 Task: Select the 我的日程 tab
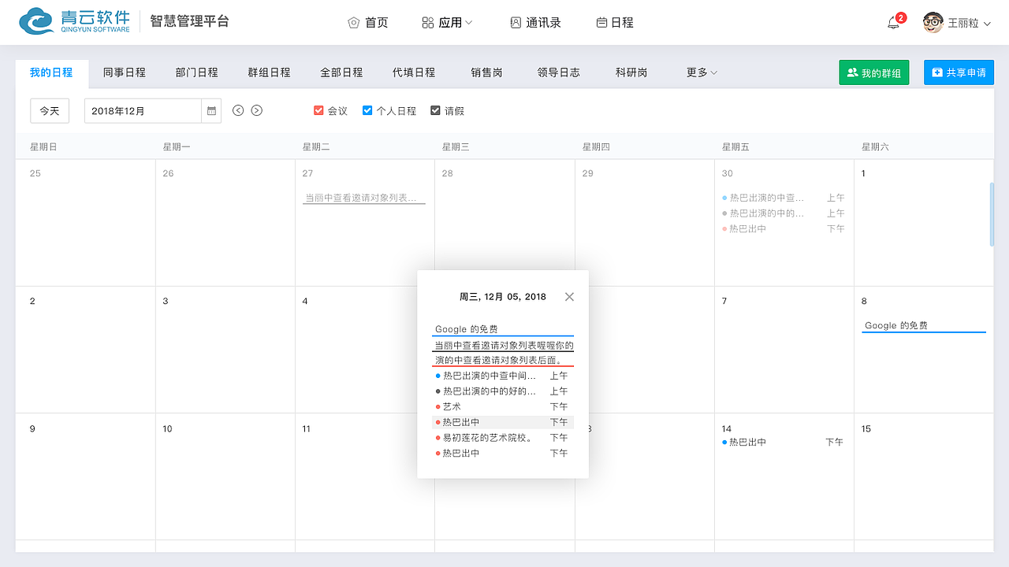[x=51, y=72]
